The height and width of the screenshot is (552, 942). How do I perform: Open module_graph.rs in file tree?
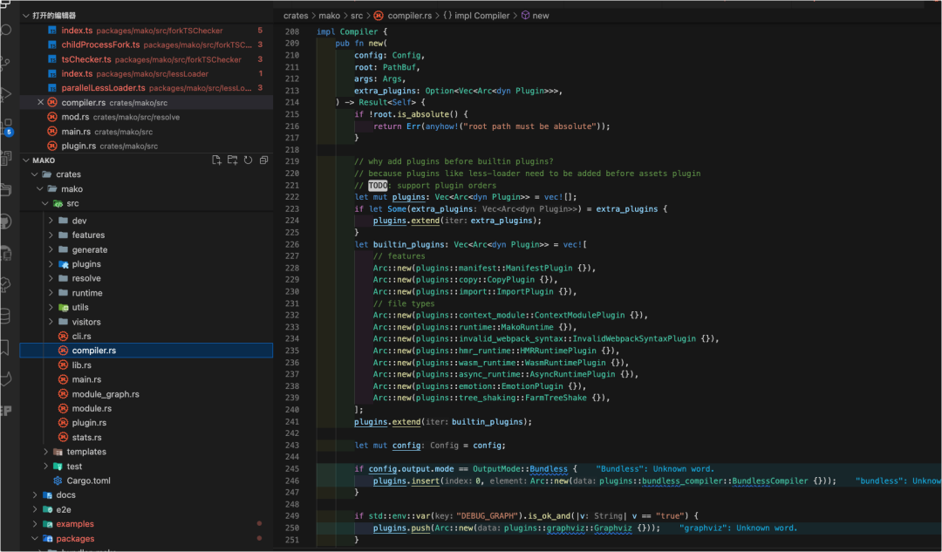(106, 394)
